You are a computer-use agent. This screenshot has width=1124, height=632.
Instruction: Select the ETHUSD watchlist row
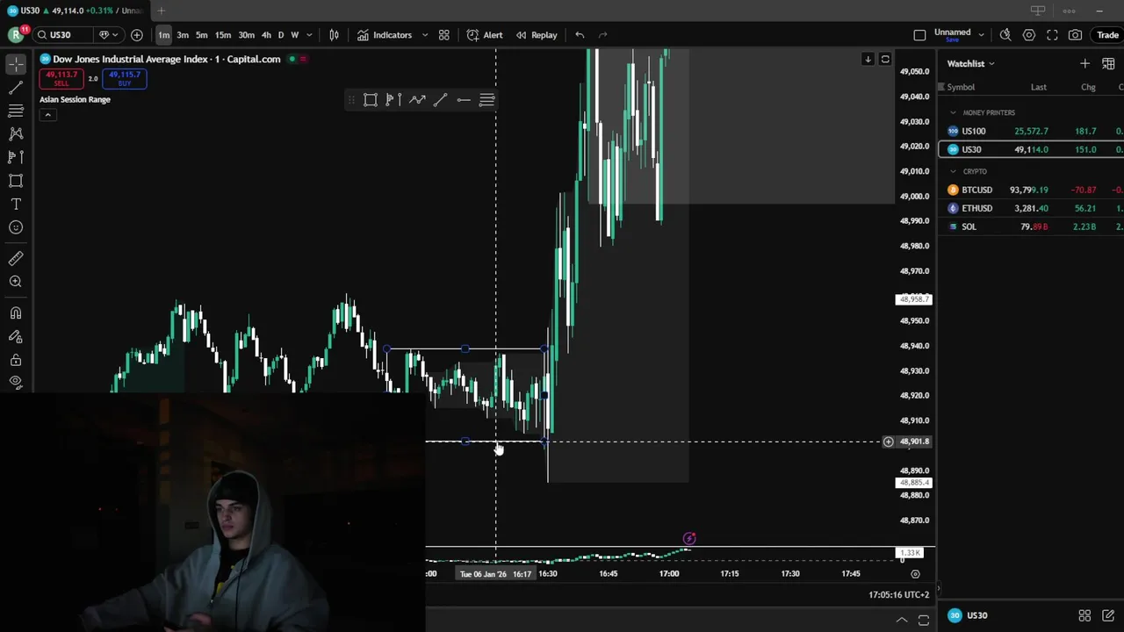click(x=1031, y=208)
